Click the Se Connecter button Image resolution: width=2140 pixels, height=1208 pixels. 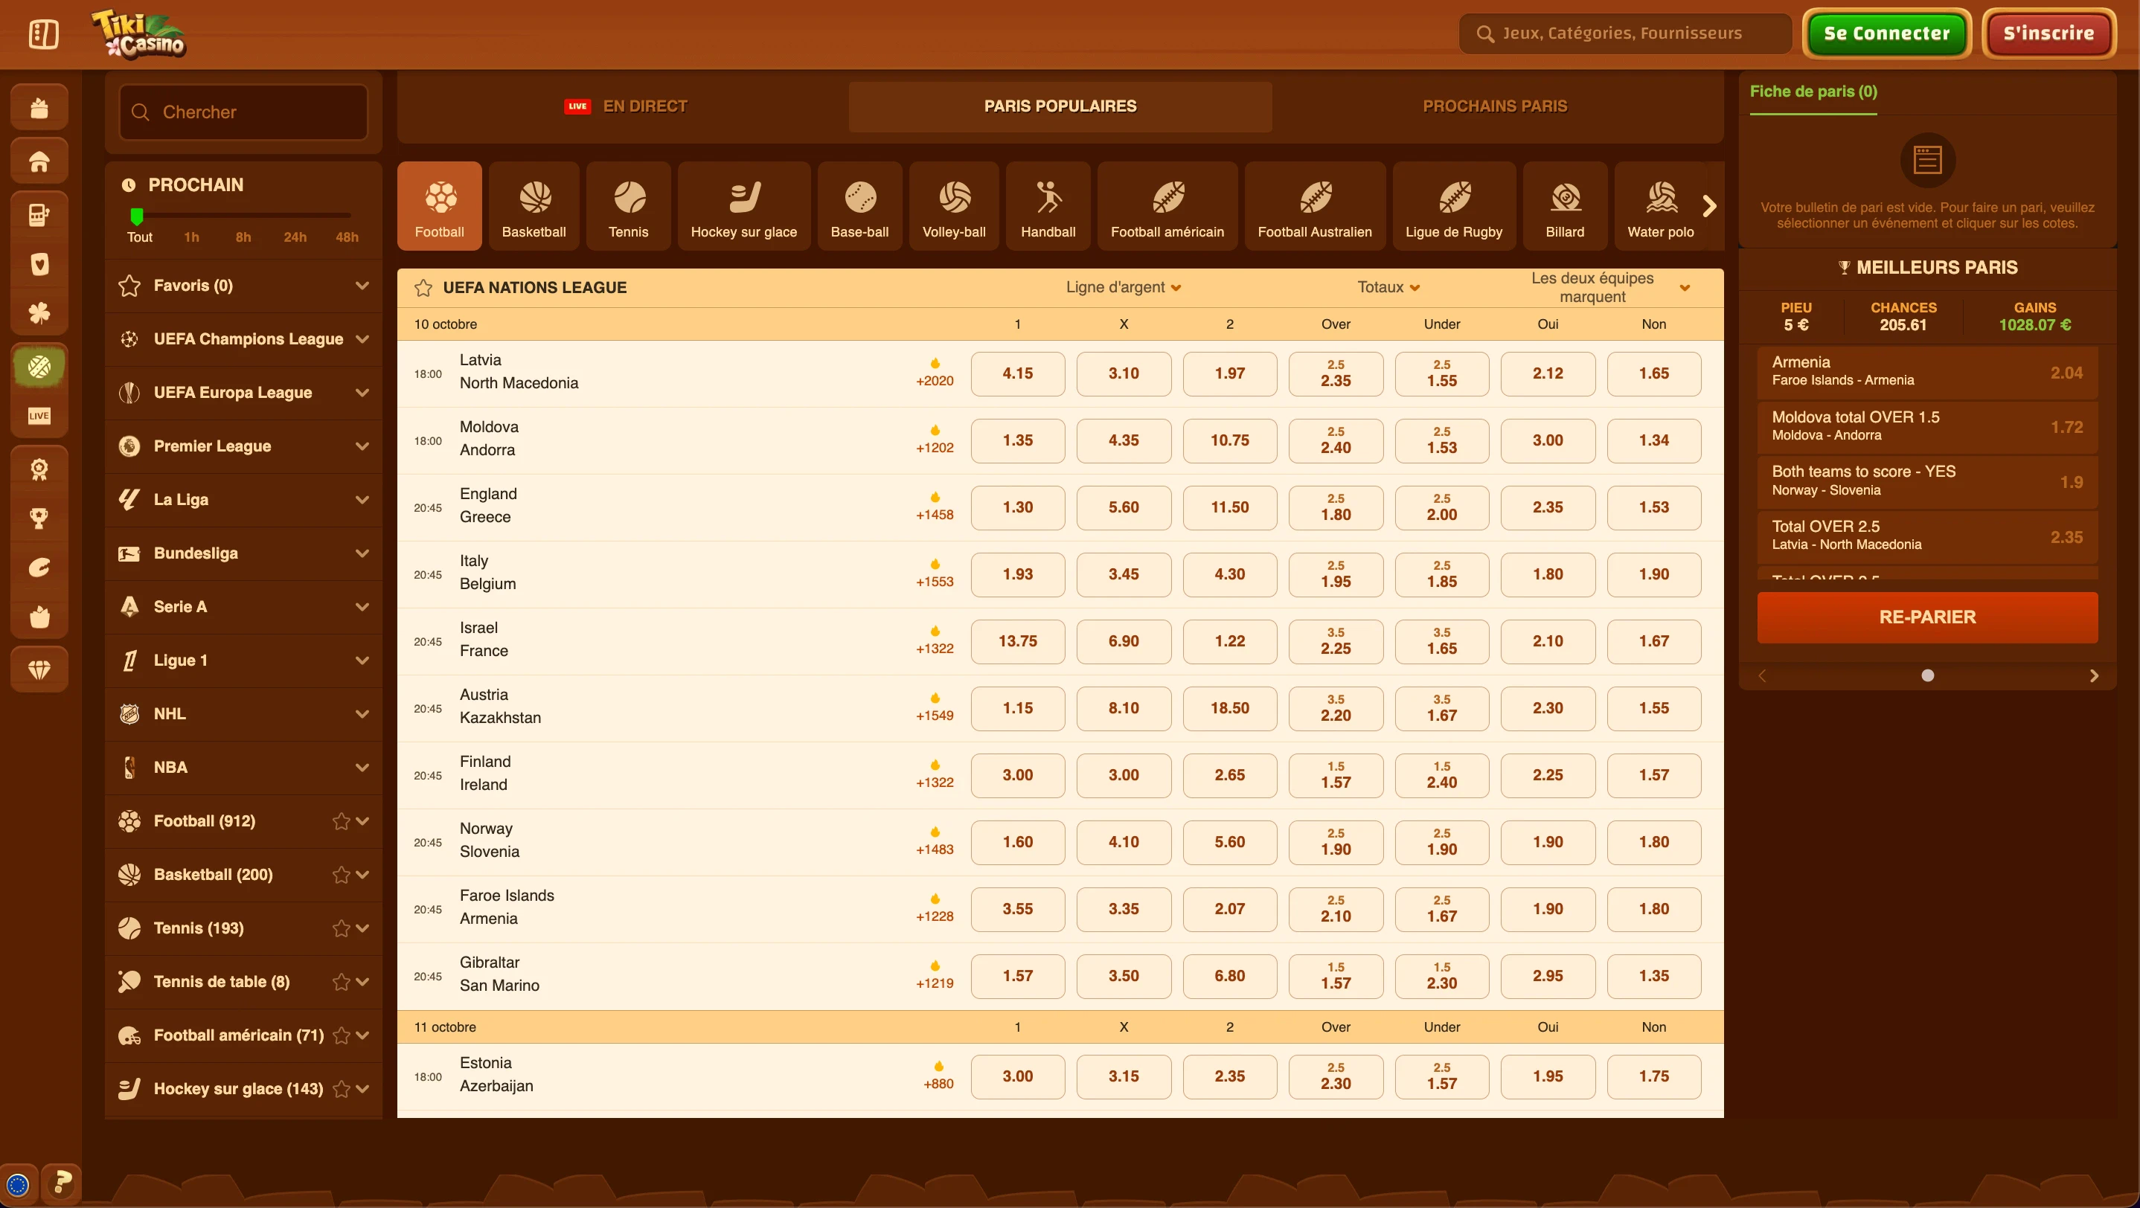point(1886,34)
